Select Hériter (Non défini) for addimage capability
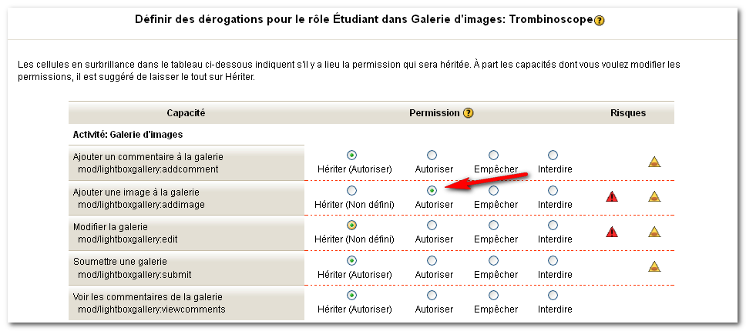This screenshot has width=746, height=331. click(351, 190)
